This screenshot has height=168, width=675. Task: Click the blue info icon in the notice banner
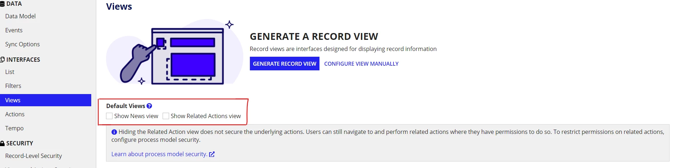tap(114, 132)
